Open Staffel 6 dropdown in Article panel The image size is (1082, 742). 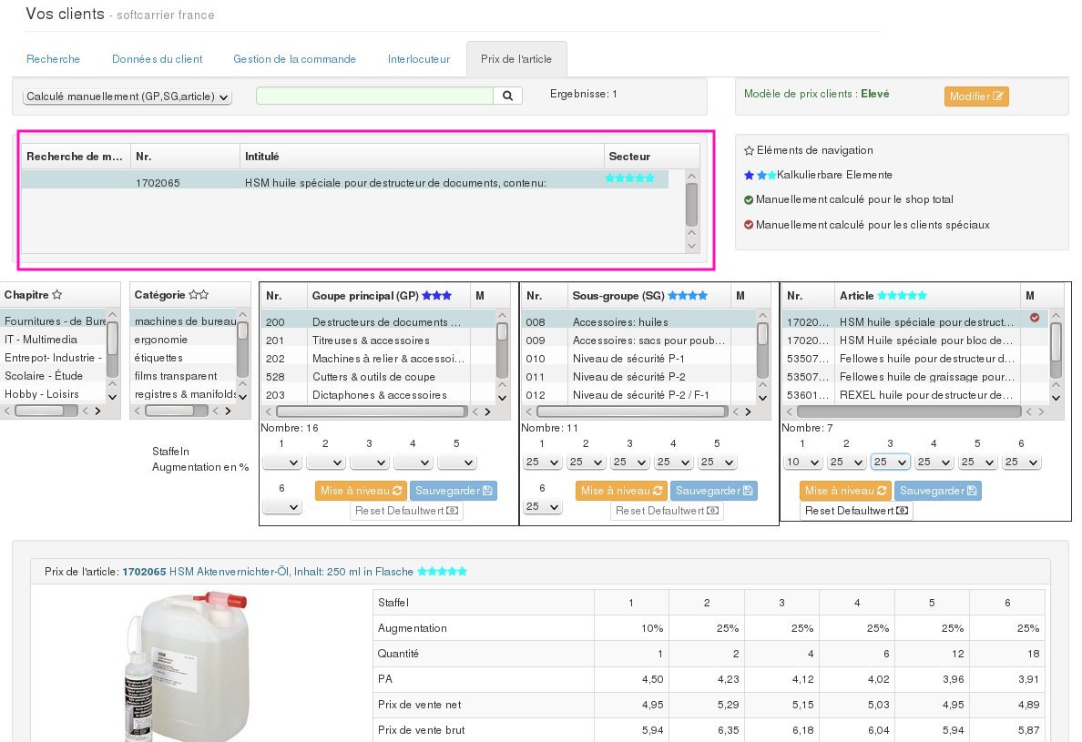1021,462
